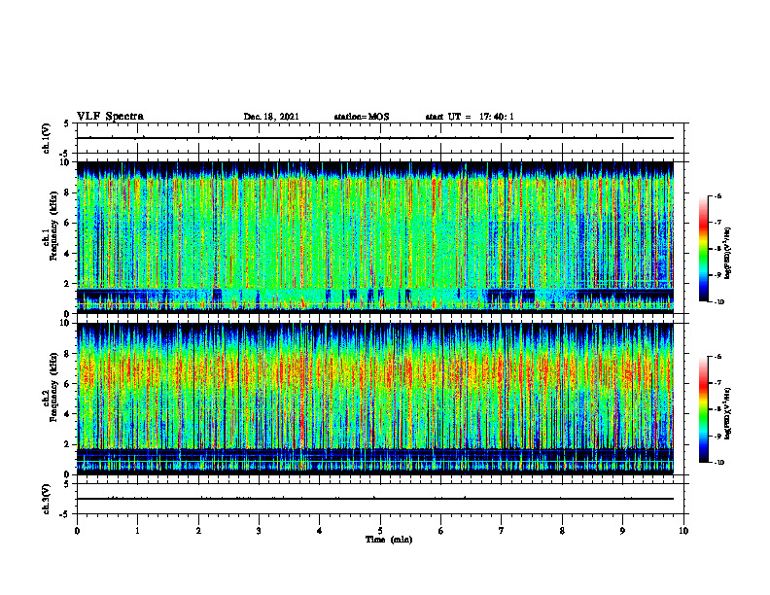Click time axis tick label "5"
Screen dimensions: 770x595
(380, 531)
